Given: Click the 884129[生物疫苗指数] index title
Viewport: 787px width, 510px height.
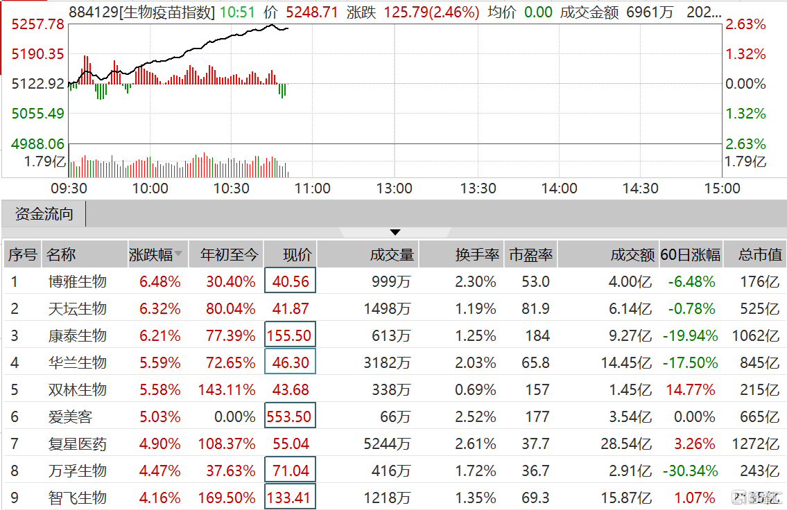Looking at the screenshot, I should point(141,12).
